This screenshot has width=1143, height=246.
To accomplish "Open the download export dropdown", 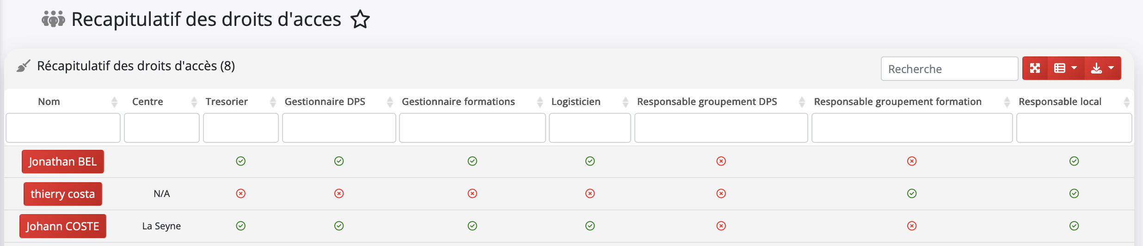I will click(x=1102, y=68).
